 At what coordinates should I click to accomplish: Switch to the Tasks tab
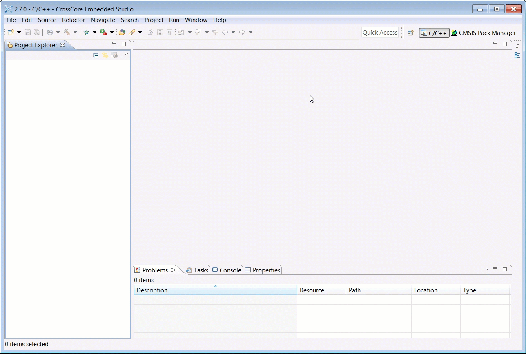click(197, 270)
